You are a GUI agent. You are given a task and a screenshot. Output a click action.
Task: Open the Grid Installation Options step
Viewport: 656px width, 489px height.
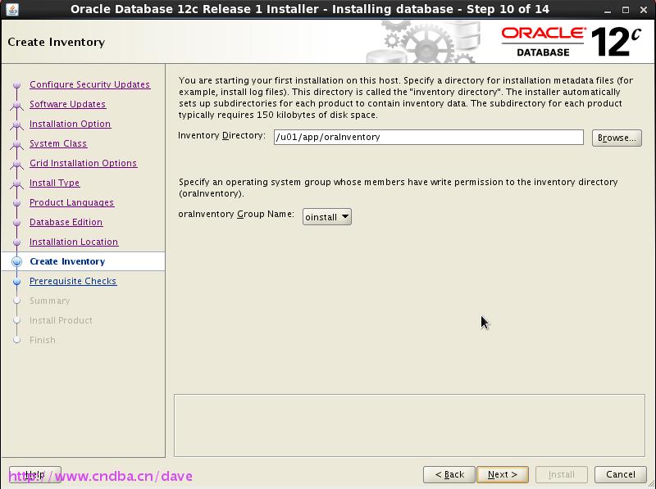coord(84,163)
